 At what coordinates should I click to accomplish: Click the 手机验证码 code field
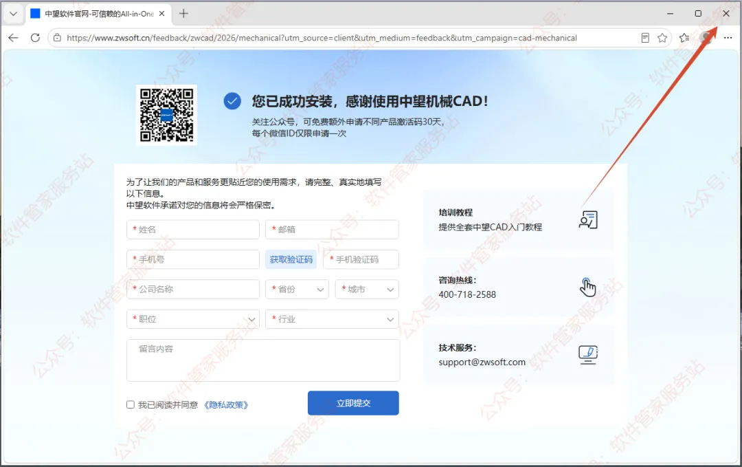(x=361, y=259)
